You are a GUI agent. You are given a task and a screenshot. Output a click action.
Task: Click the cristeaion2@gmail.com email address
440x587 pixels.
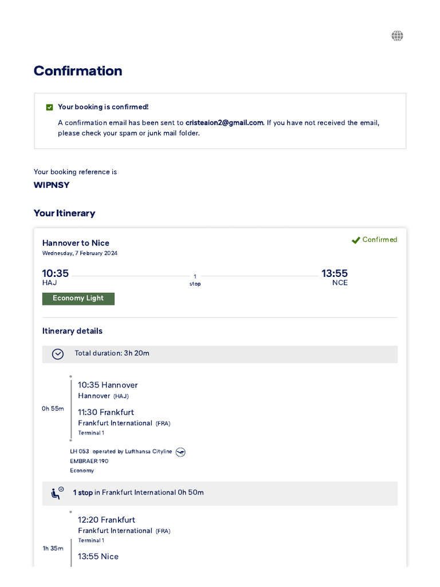[224, 123]
